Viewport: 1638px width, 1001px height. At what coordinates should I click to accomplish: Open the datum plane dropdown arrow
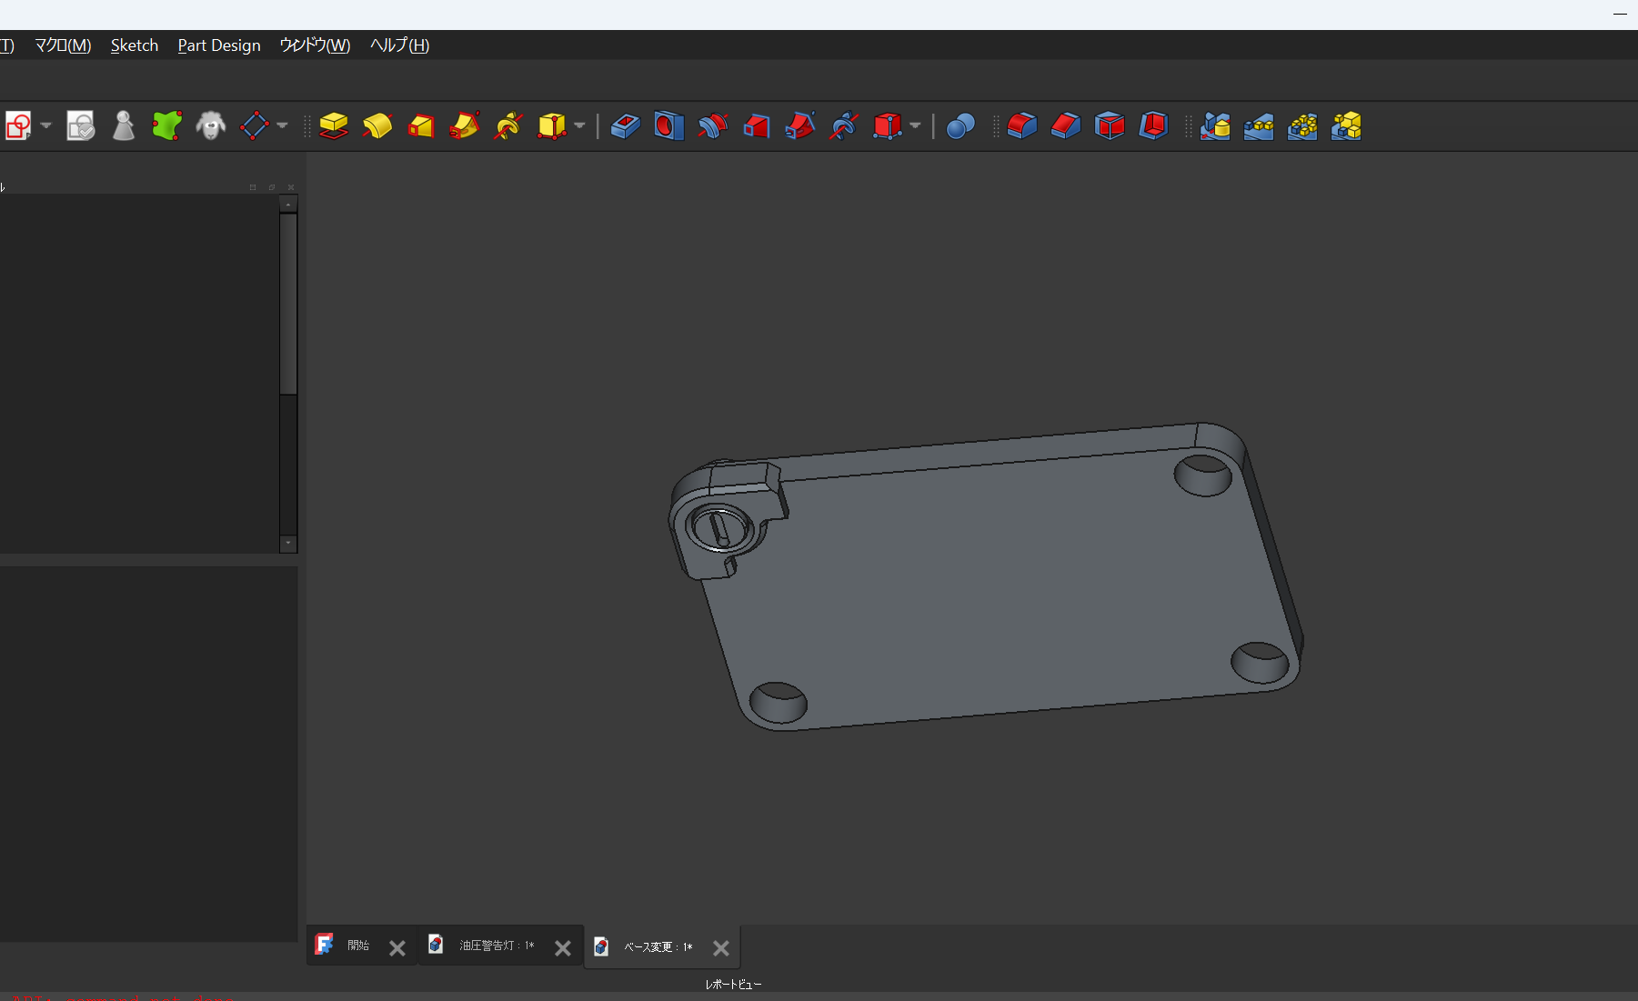coord(282,125)
